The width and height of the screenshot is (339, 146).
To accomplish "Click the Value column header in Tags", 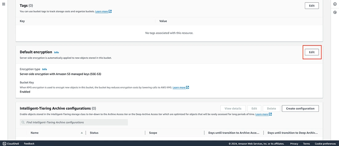I will [x=163, y=21].
